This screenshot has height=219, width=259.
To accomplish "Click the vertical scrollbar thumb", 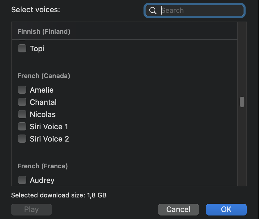I will [242, 102].
